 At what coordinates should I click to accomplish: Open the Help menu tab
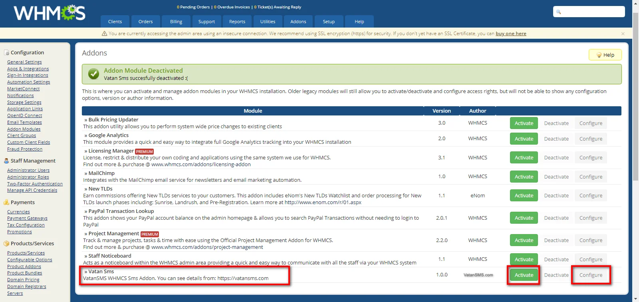pyautogui.click(x=359, y=22)
